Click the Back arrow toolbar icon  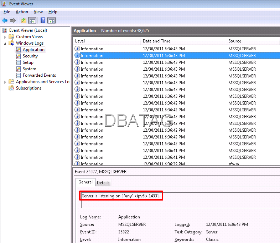(5, 20)
